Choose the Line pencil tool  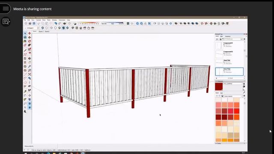pos(25,50)
